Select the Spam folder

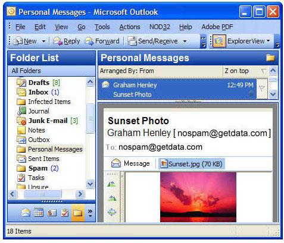[x=38, y=168]
